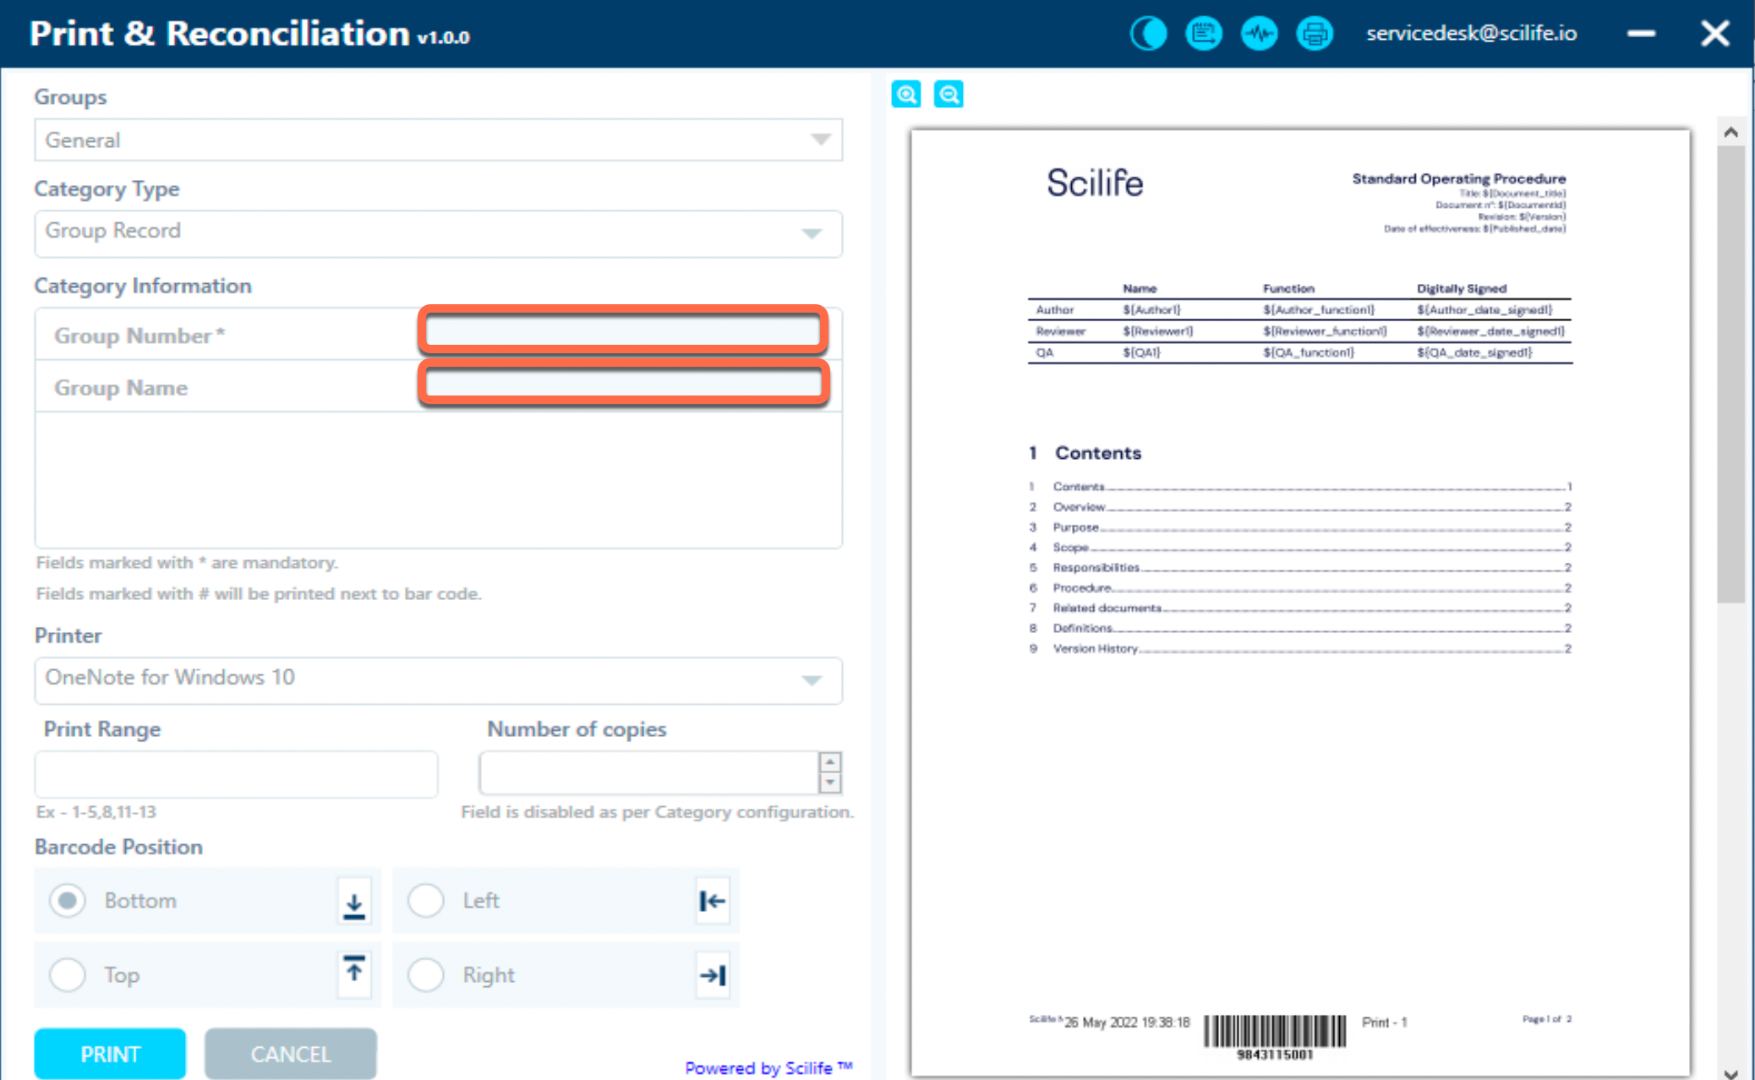Expand the Groups dropdown showing General

click(438, 140)
